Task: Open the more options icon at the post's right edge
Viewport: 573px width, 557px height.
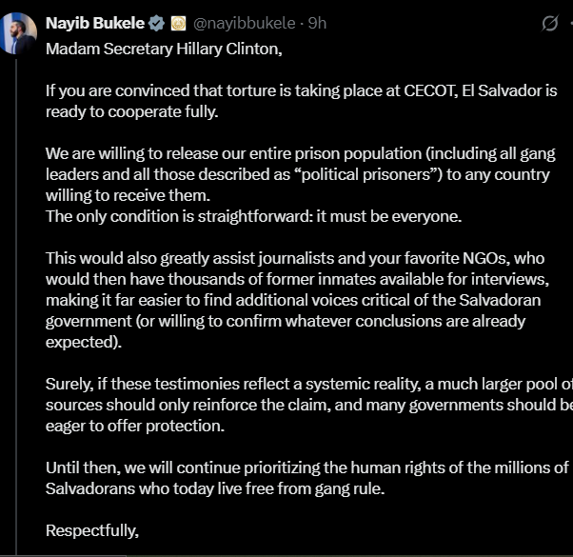Action: pyautogui.click(x=569, y=23)
